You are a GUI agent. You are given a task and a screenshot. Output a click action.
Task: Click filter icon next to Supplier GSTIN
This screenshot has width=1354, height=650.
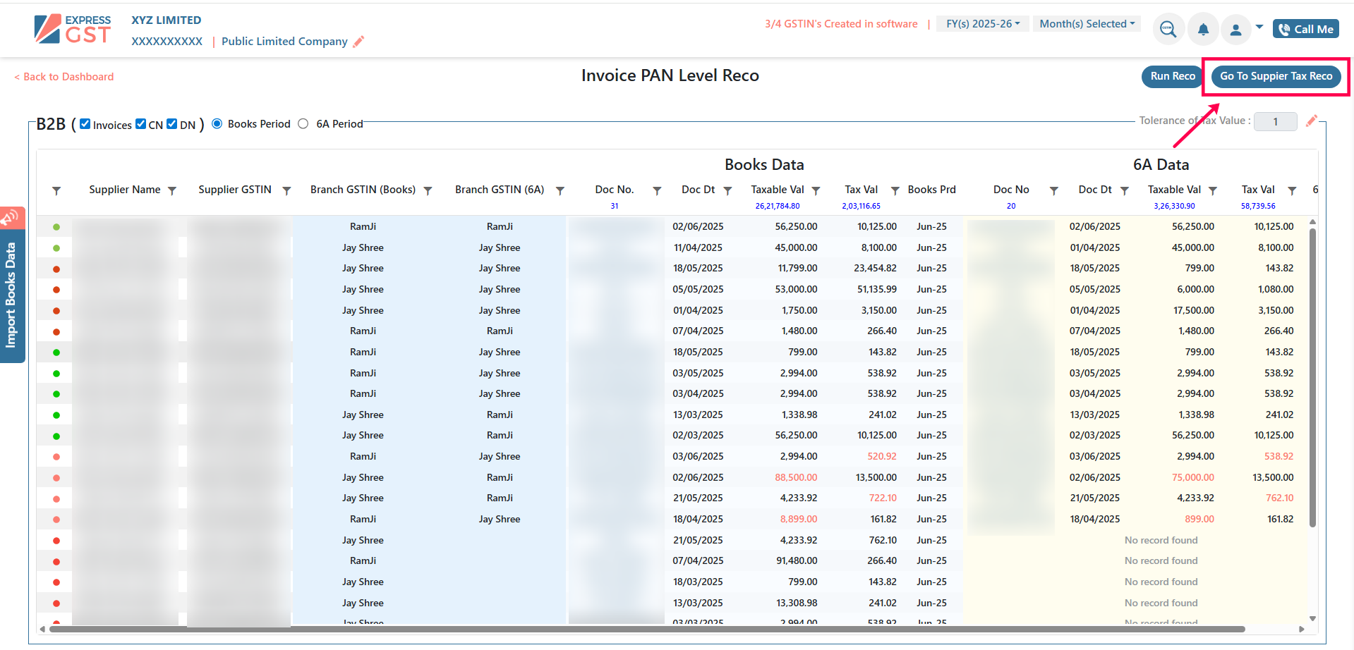coord(286,190)
